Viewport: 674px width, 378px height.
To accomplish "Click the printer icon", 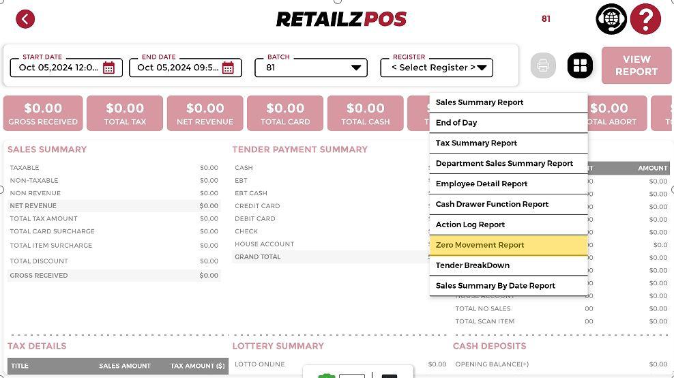I will click(543, 66).
